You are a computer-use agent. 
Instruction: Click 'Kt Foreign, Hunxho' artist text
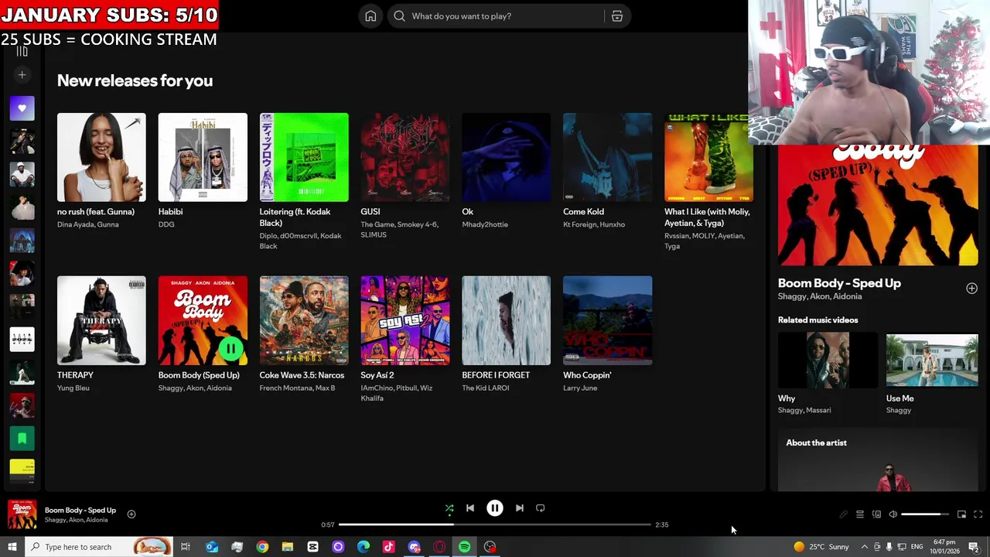pos(594,224)
